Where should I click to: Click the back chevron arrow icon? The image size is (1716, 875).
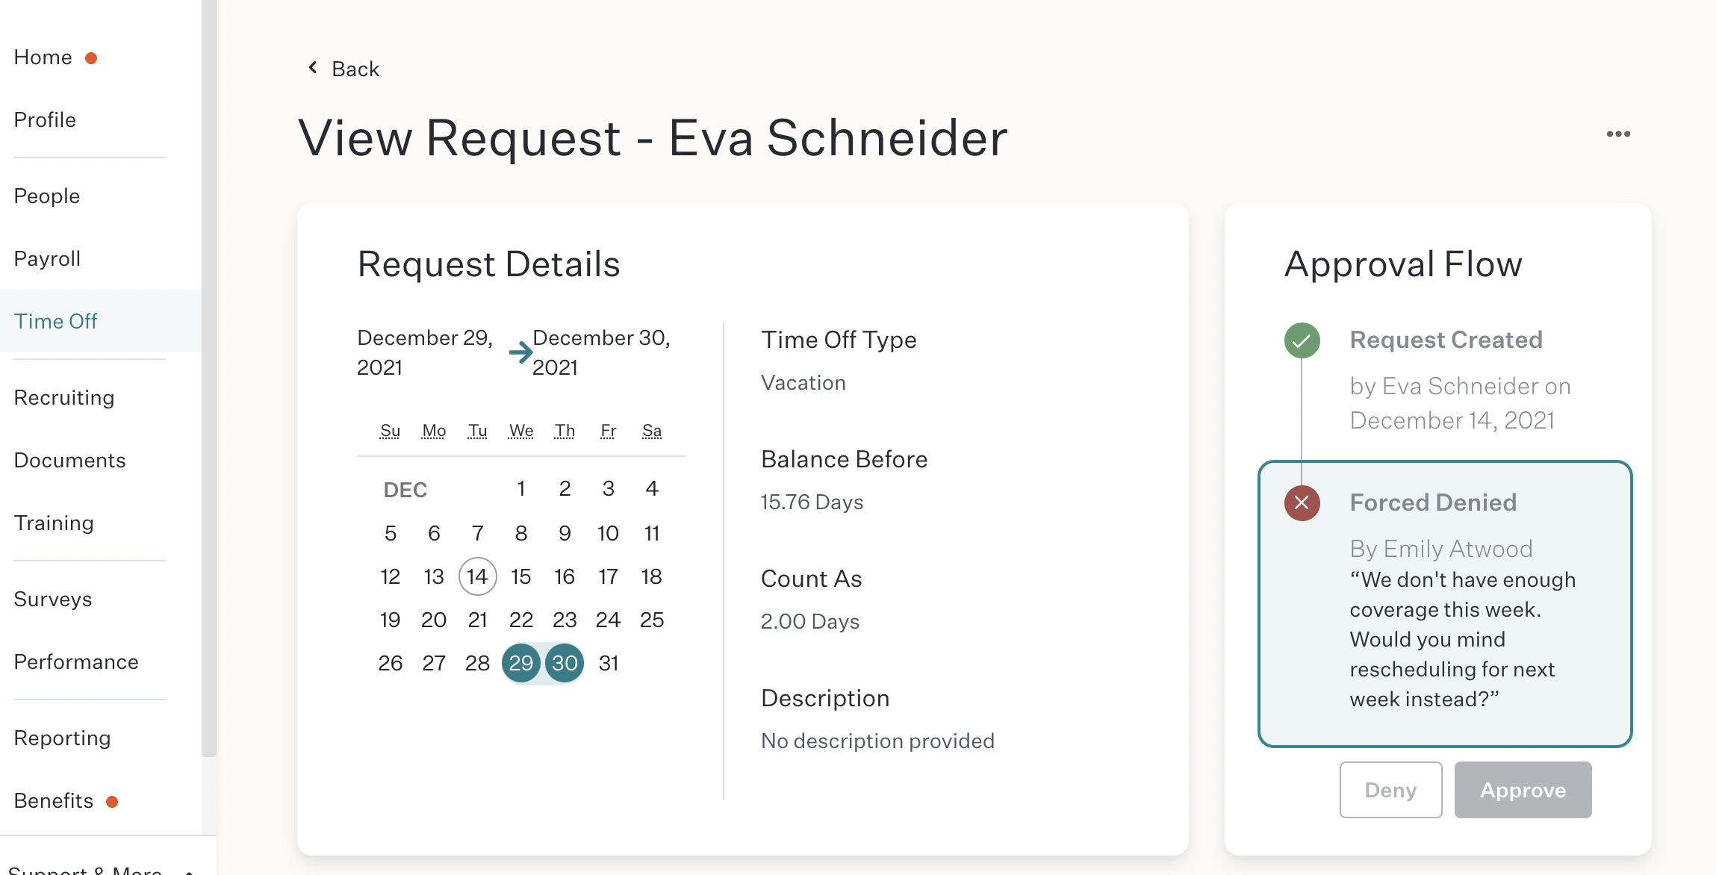coord(314,68)
